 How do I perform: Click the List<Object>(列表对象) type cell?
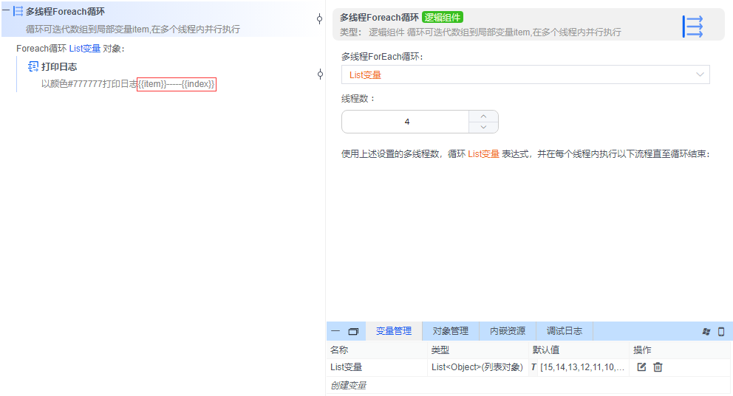tap(478, 367)
